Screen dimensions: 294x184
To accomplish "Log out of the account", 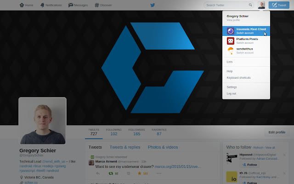I will coord(232,93).
